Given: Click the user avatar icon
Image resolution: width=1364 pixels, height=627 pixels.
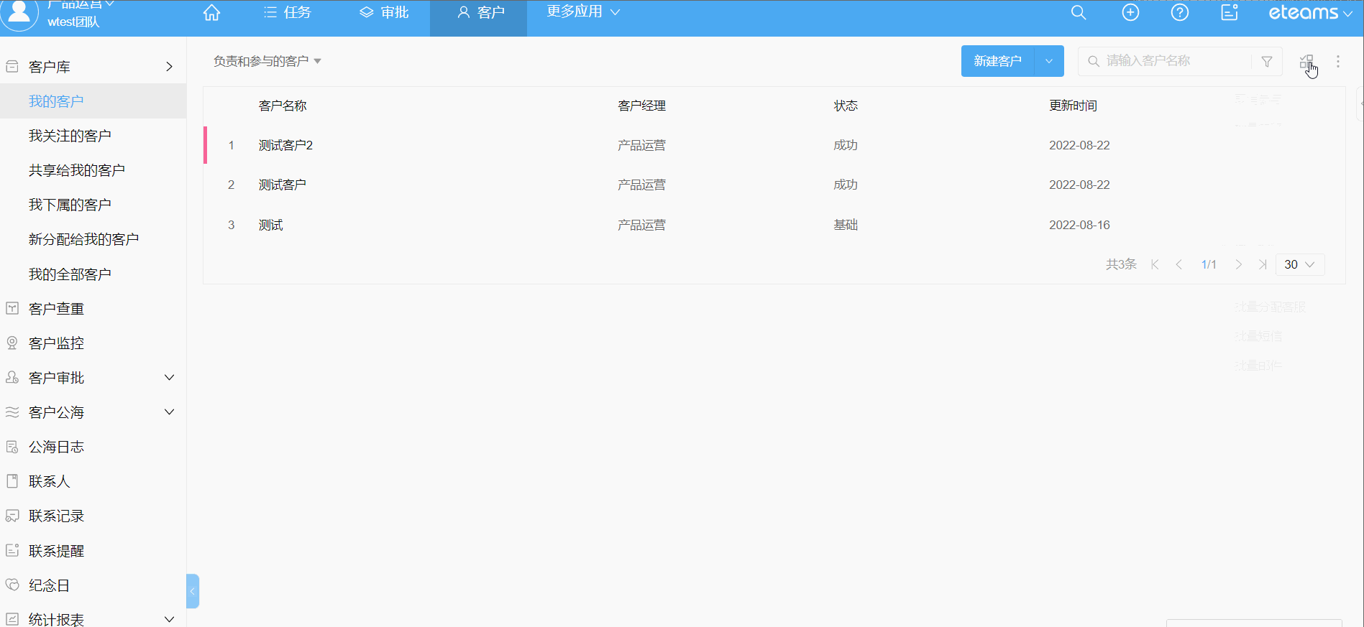Looking at the screenshot, I should click(x=19, y=14).
